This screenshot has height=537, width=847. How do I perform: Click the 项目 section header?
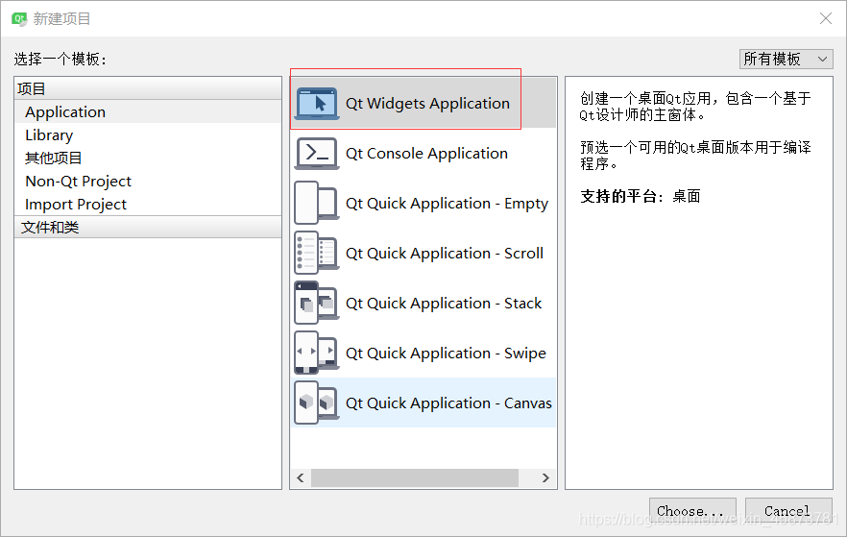[148, 88]
